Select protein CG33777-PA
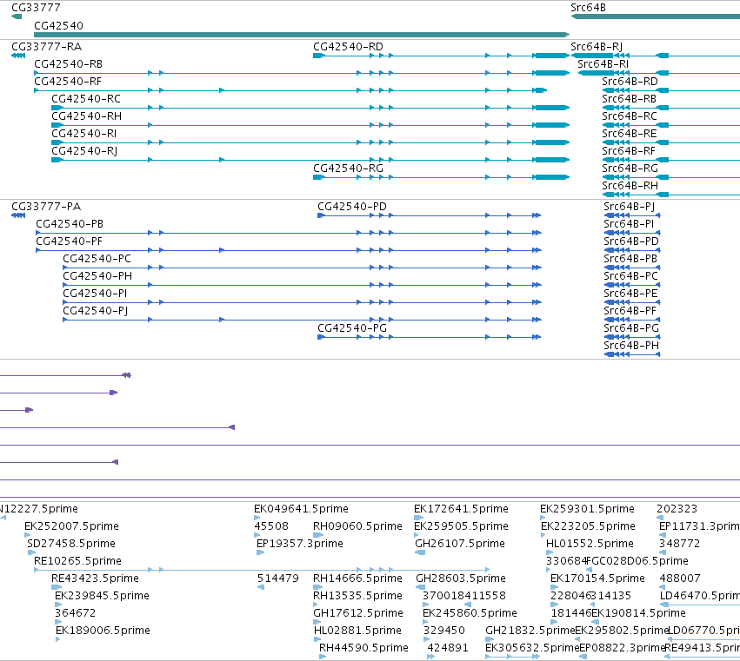Screen dimensions: 740x661 coord(46,207)
